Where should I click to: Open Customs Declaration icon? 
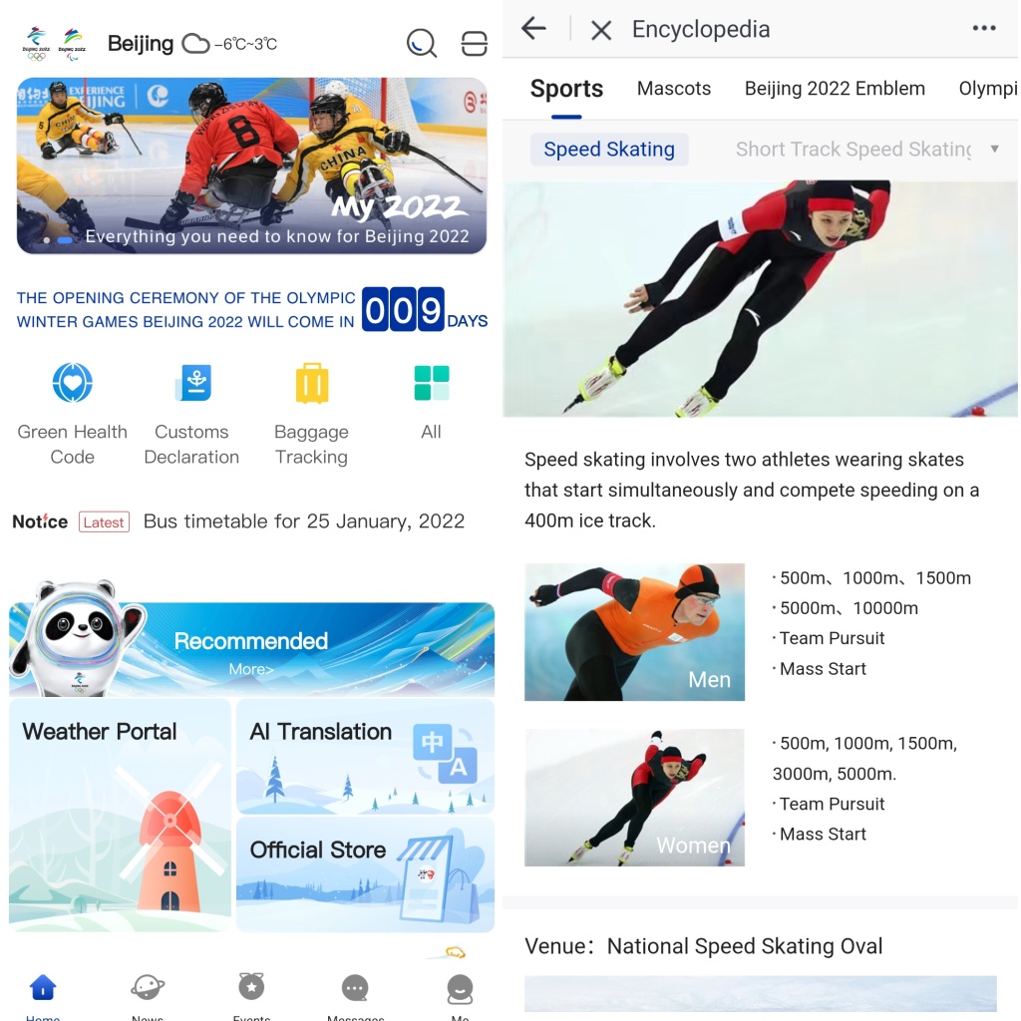coord(193,383)
